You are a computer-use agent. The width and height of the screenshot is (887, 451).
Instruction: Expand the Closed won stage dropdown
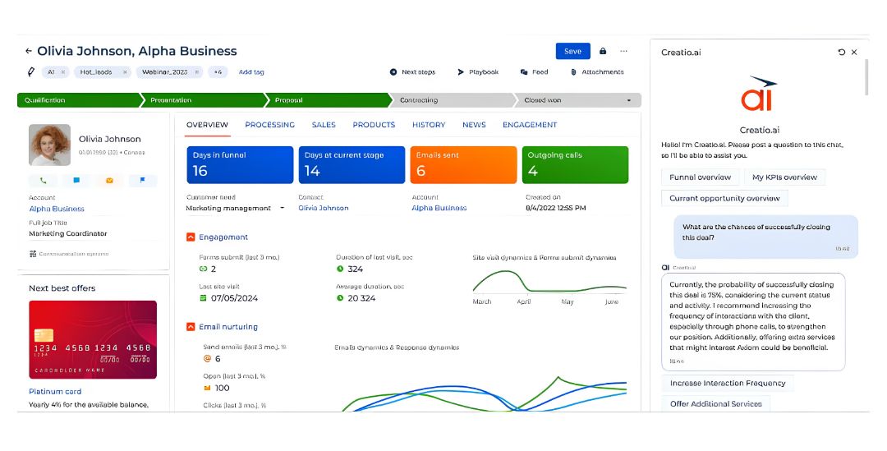pyautogui.click(x=628, y=101)
